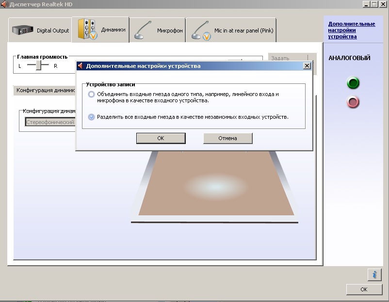
Task: Click the speakers icon on Динамики tab
Action: pyautogui.click(x=87, y=29)
